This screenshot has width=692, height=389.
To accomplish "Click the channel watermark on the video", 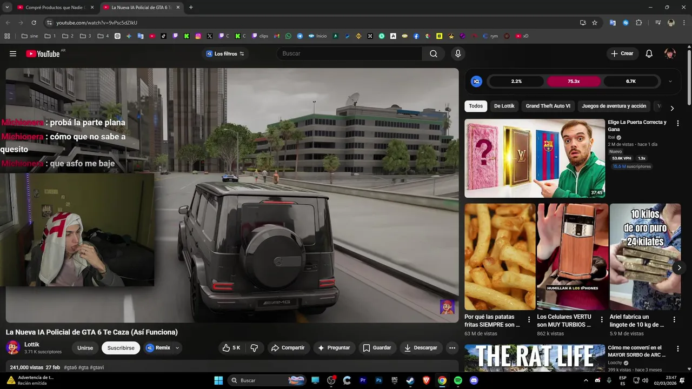I will pyautogui.click(x=447, y=307).
